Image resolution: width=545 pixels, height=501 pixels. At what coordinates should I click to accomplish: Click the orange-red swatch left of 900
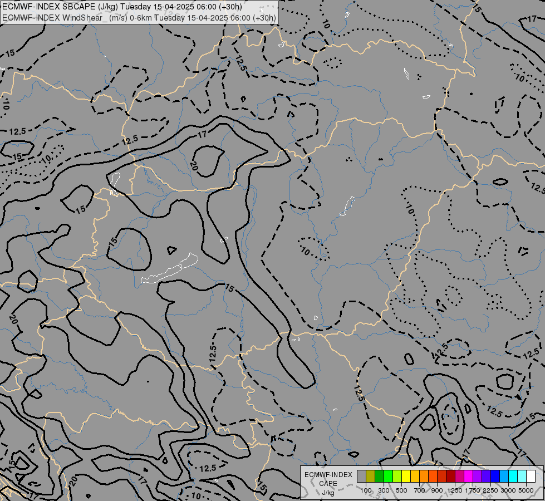(433, 476)
